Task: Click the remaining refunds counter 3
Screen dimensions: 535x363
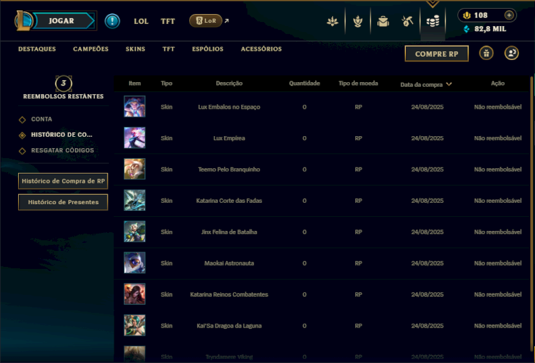Action: pyautogui.click(x=64, y=83)
